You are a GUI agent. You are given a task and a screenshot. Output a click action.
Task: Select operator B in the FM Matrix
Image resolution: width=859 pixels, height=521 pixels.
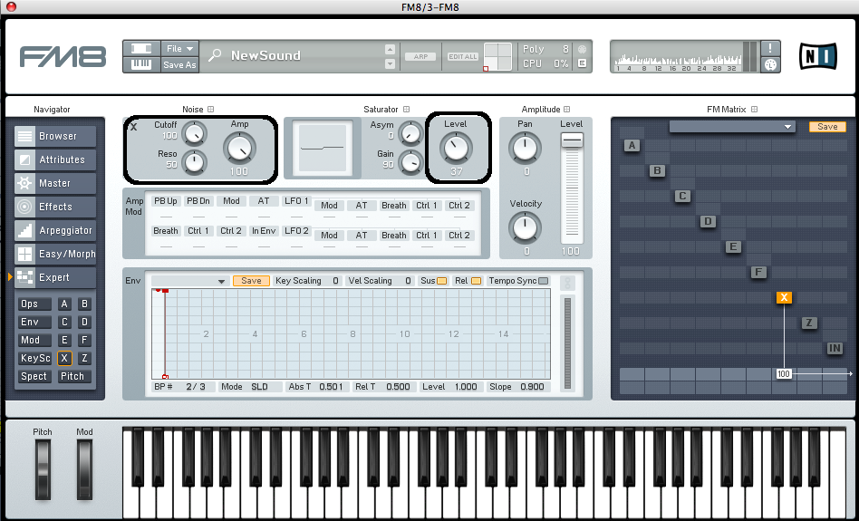tap(657, 170)
